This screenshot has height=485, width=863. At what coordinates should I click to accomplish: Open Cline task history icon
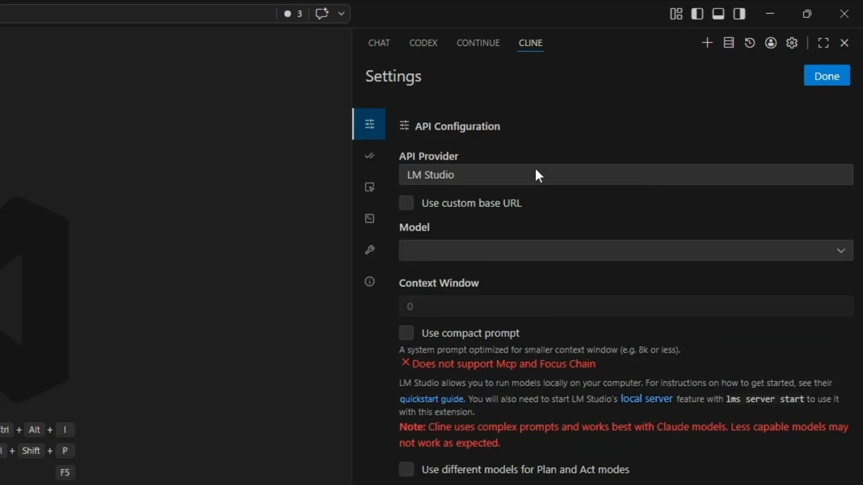(x=750, y=43)
